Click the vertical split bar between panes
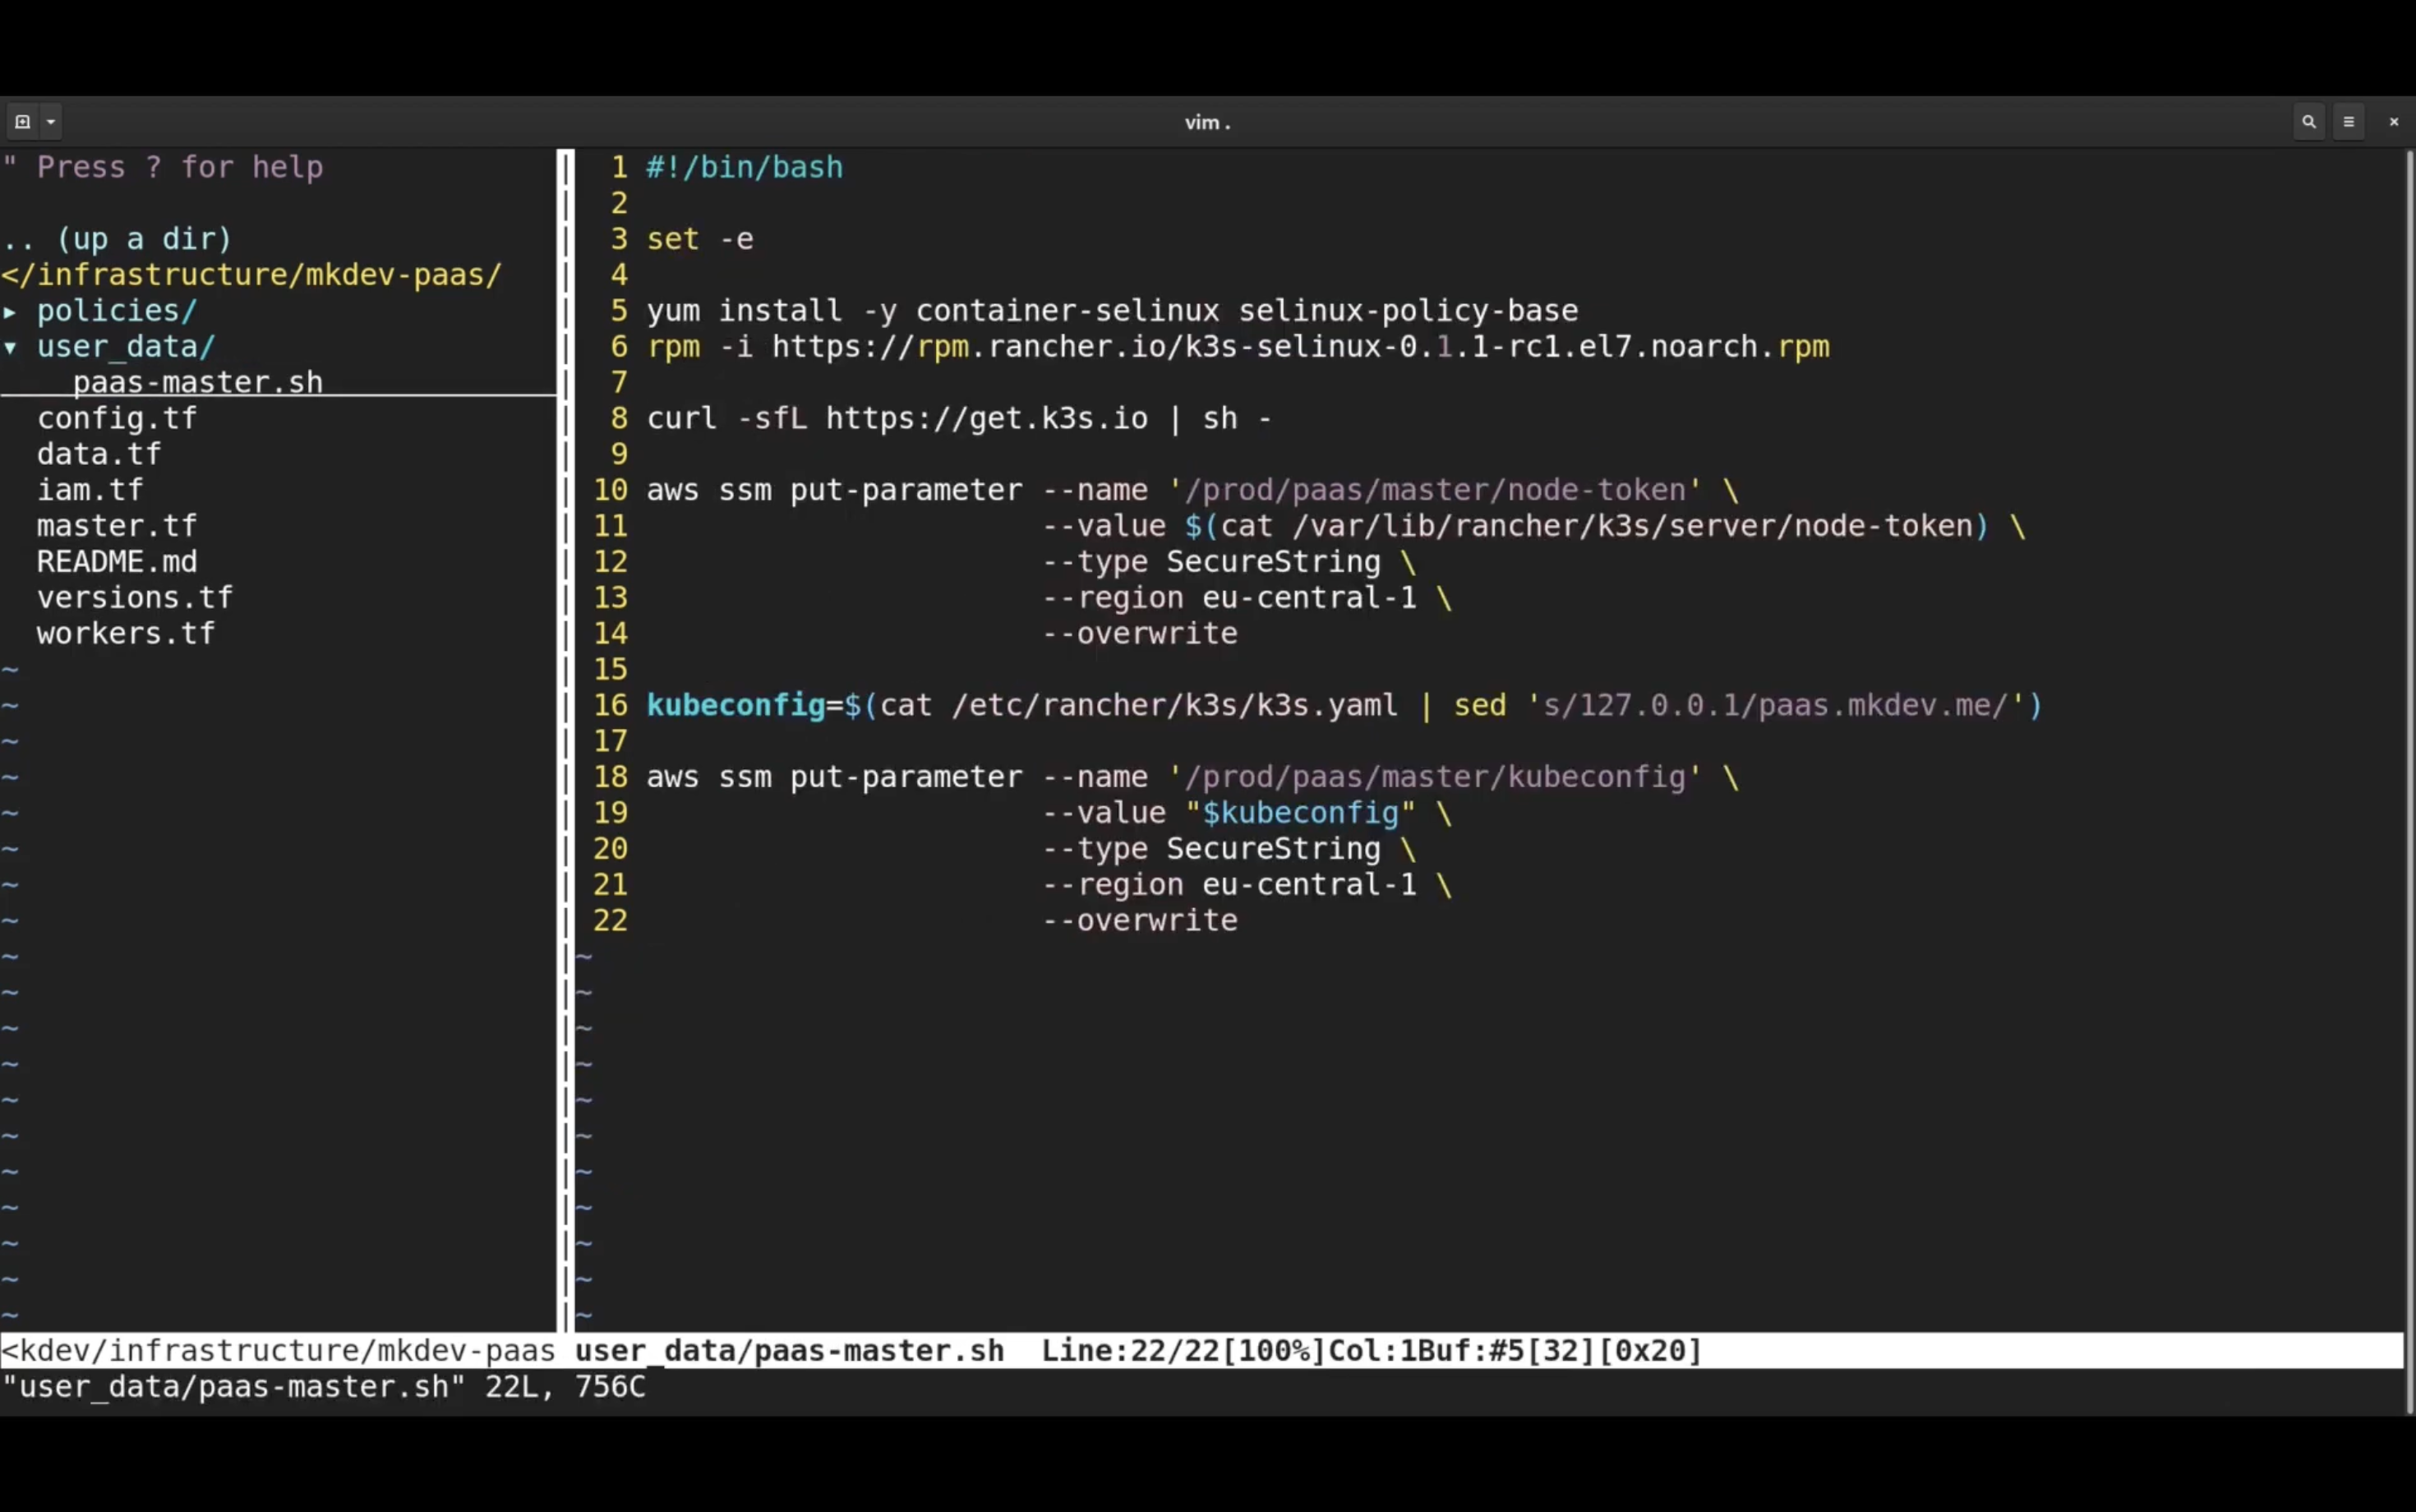The image size is (2416, 1512). (566, 740)
